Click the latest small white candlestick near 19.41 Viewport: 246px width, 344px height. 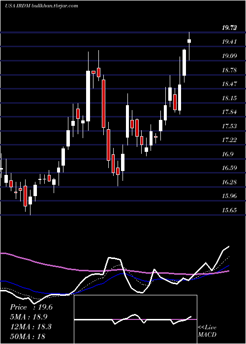(189, 41)
